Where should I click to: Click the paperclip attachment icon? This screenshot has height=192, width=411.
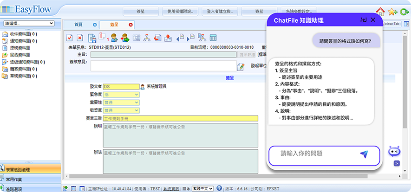tap(101, 38)
